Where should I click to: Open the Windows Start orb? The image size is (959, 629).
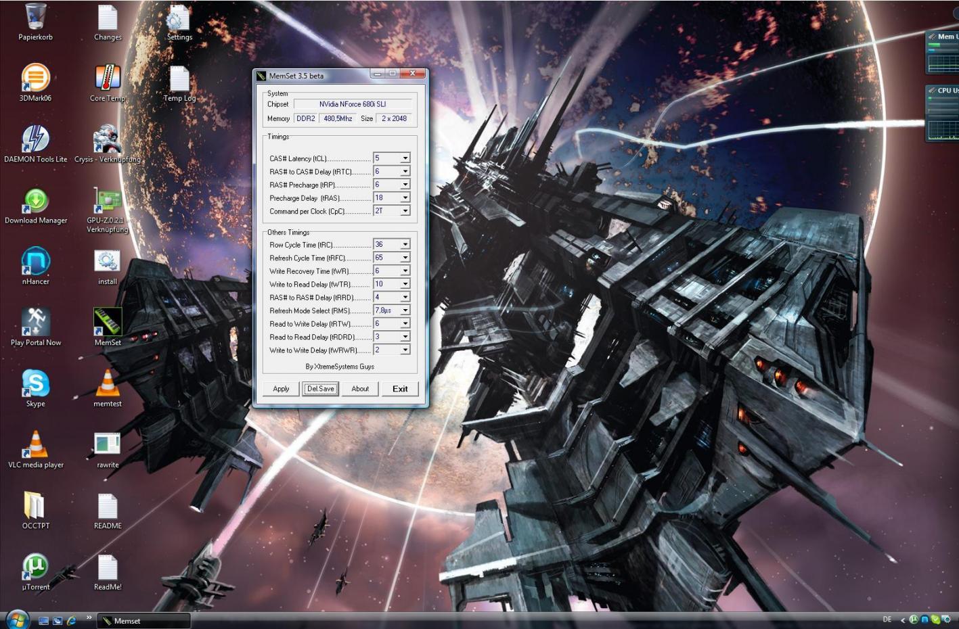17,619
